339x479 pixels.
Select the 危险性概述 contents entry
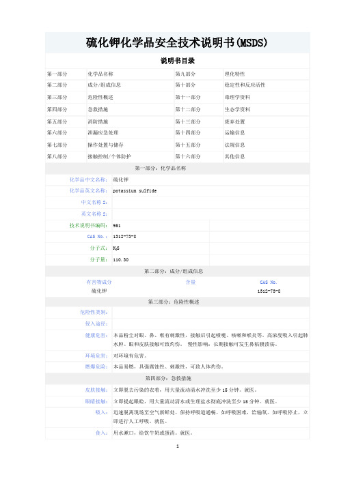click(x=100, y=97)
